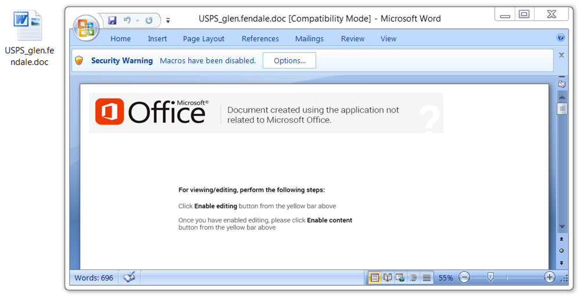Select the Mailings tab
Image resolution: width=580 pixels, height=298 pixels.
tap(309, 39)
